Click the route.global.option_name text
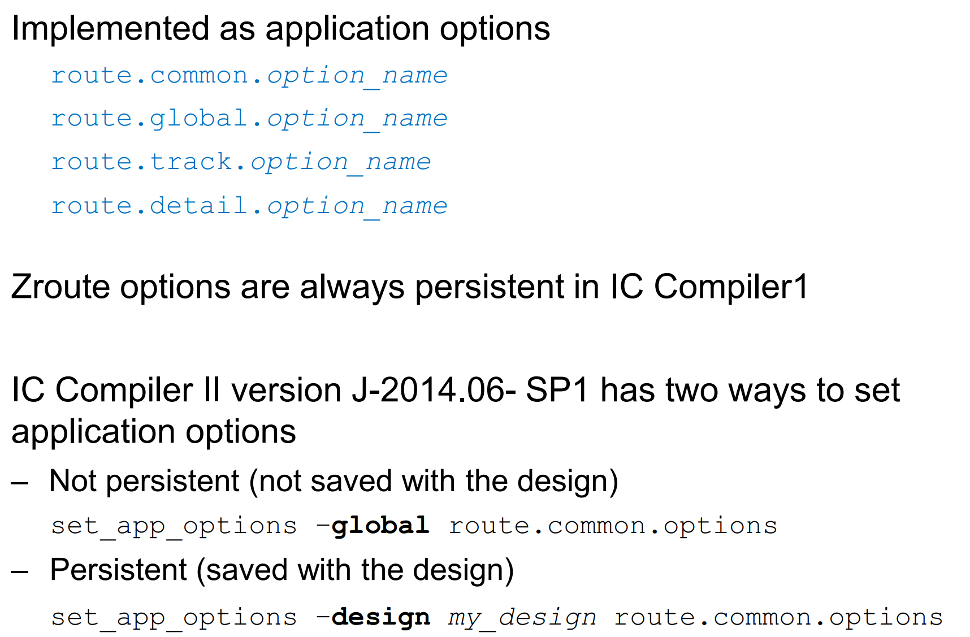 click(x=249, y=119)
